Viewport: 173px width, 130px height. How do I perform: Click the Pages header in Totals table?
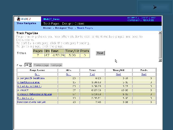38,51
